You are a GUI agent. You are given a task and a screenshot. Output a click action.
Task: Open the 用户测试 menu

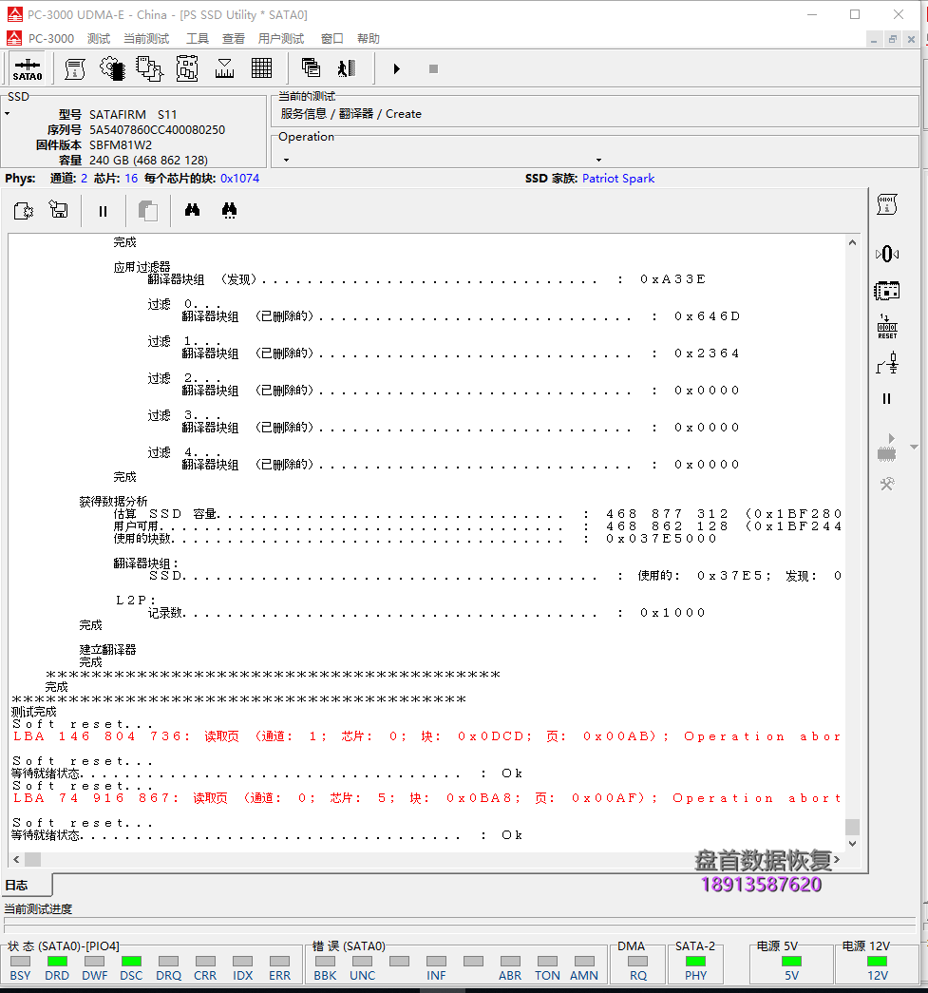[x=280, y=39]
